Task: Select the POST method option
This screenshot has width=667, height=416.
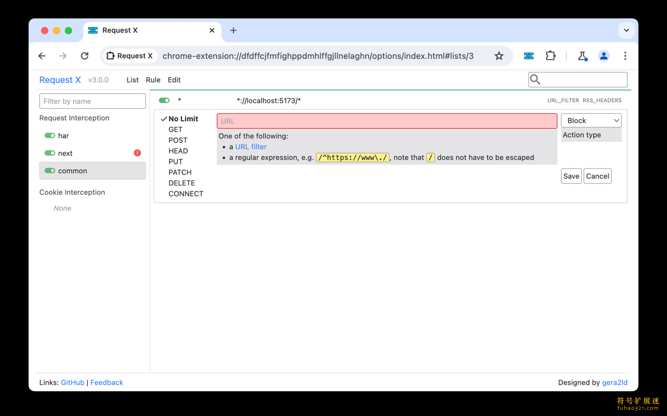Action: (x=178, y=140)
